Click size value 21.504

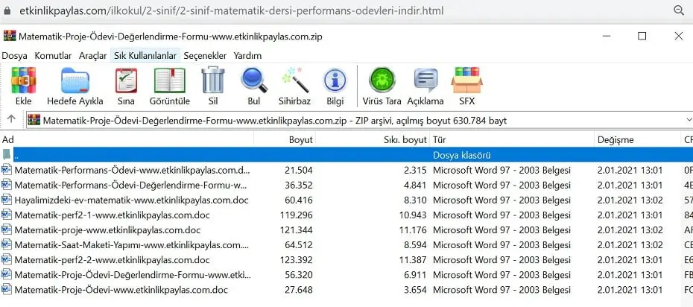point(298,170)
